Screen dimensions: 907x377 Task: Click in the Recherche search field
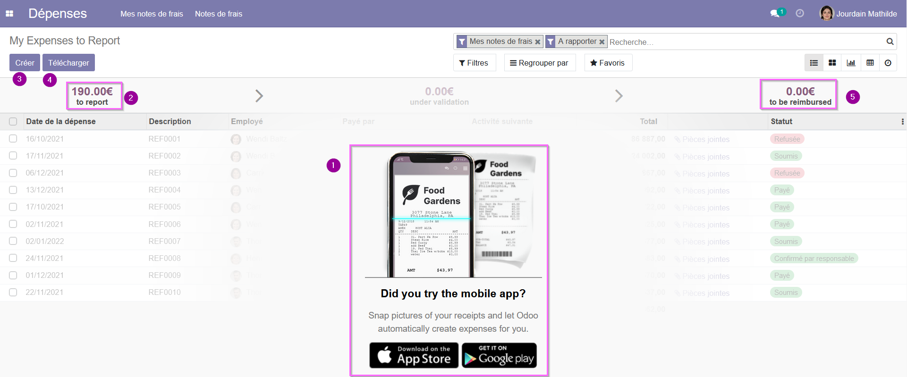coord(746,42)
